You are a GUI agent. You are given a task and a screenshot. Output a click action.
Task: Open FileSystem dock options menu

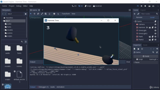27,10
